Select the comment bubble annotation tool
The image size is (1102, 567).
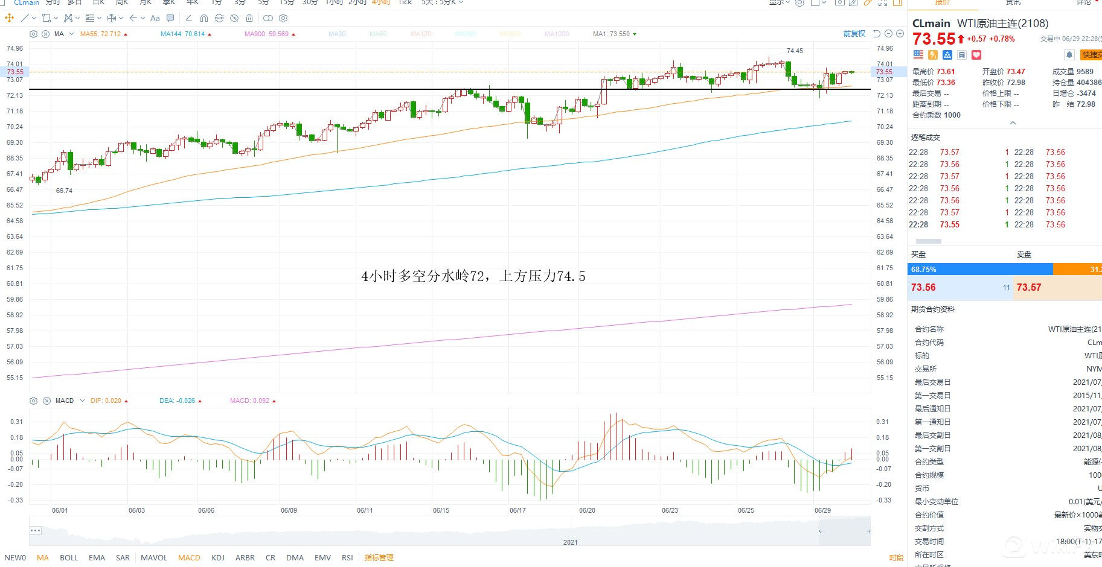pyautogui.click(x=170, y=18)
